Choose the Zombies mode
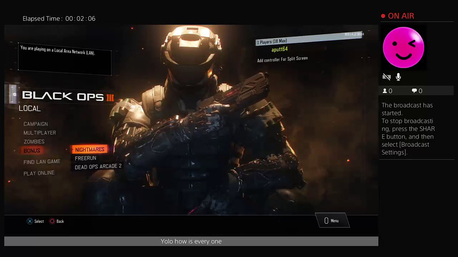The width and height of the screenshot is (458, 257). click(x=34, y=142)
